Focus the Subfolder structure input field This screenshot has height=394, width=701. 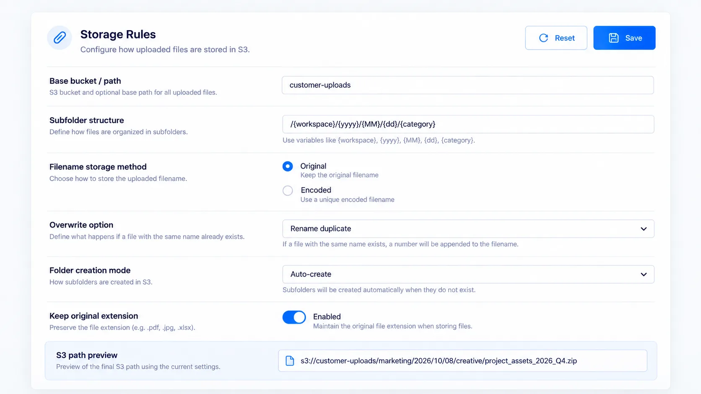point(468,124)
